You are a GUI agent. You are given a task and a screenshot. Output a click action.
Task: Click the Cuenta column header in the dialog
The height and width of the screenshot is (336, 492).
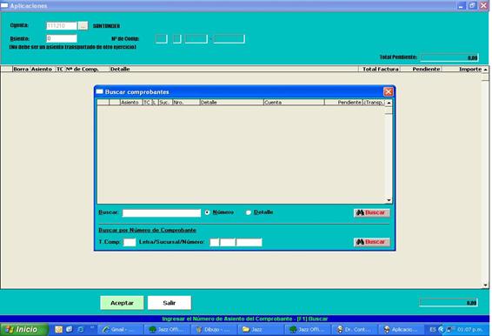click(x=294, y=102)
